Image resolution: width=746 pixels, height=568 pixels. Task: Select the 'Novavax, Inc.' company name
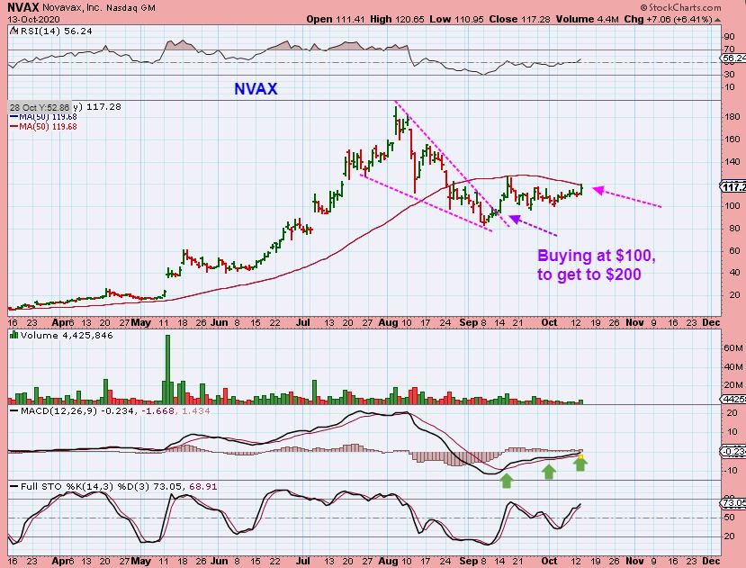[72, 8]
